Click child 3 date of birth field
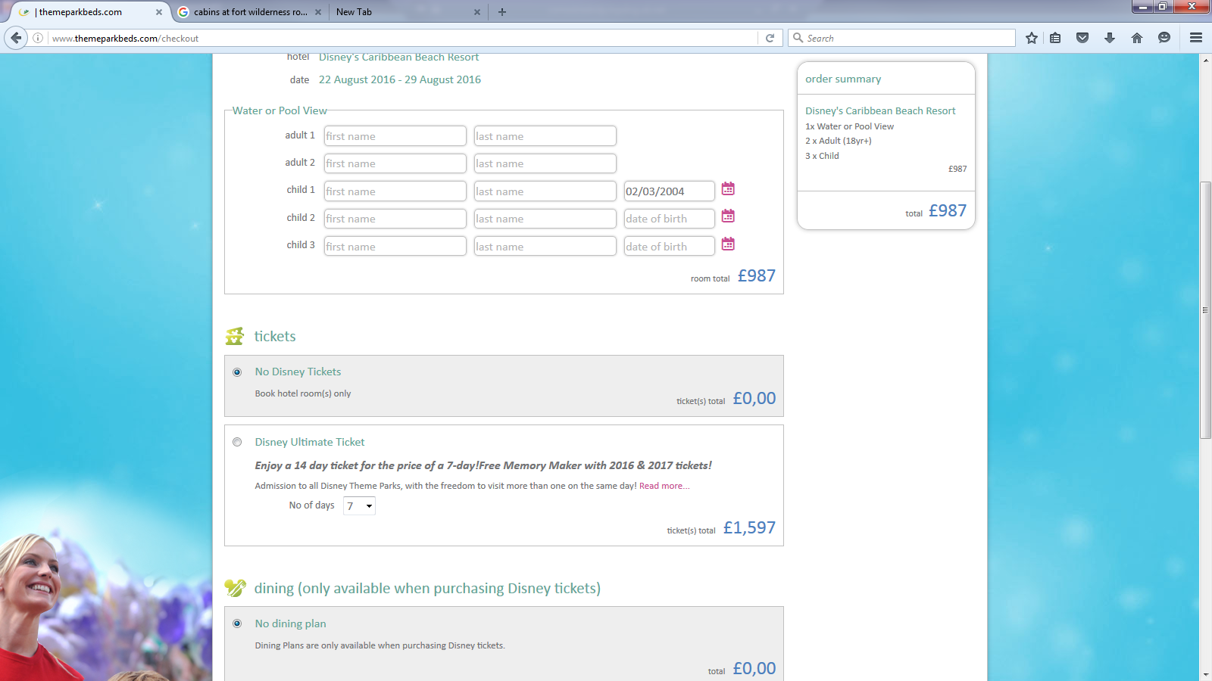Viewport: 1212px width, 681px height. [669, 247]
